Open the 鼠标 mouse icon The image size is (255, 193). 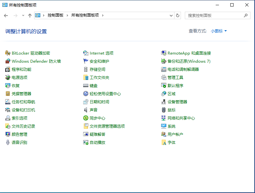coord(164,110)
